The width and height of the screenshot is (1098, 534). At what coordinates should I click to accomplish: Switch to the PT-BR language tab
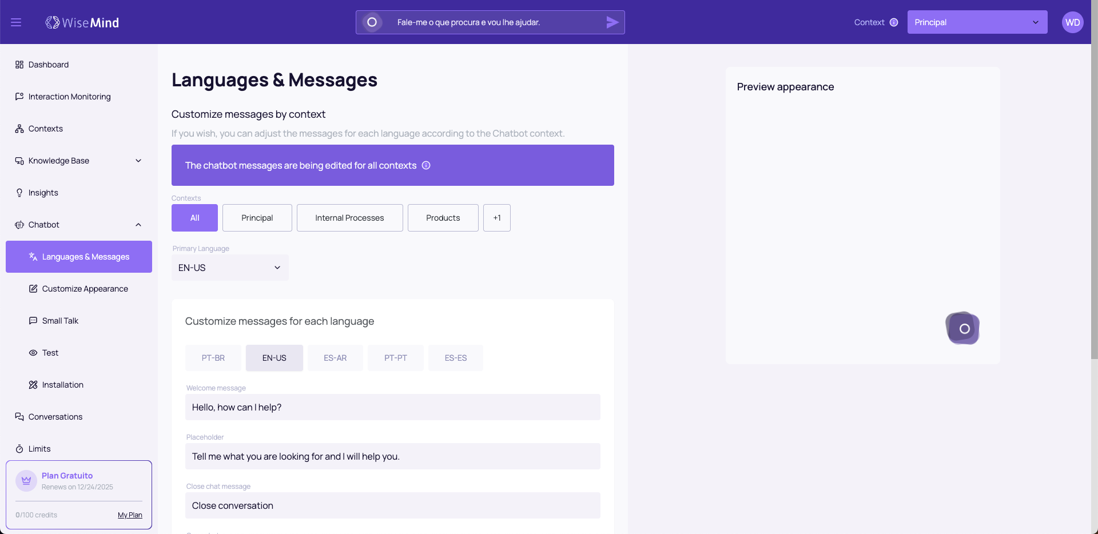(213, 358)
